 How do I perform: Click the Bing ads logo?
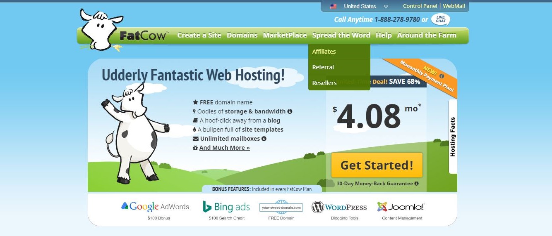pyautogui.click(x=226, y=207)
